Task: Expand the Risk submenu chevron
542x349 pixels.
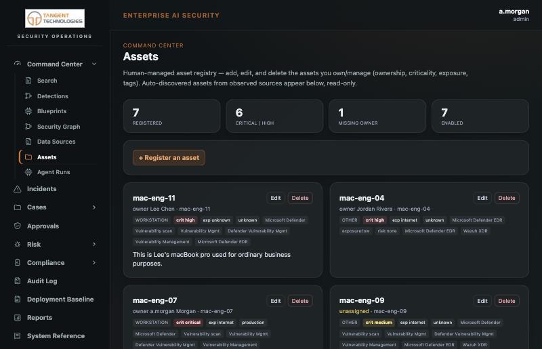Action: tap(94, 244)
